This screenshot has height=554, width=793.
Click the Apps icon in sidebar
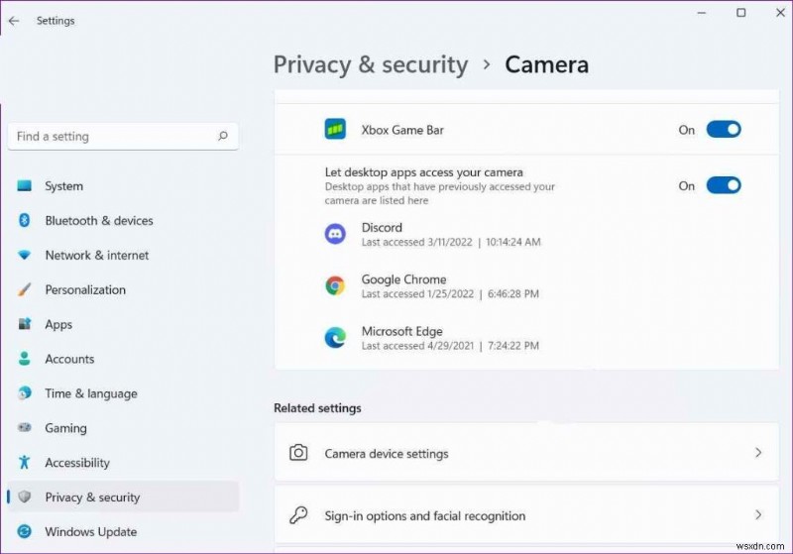click(x=24, y=324)
